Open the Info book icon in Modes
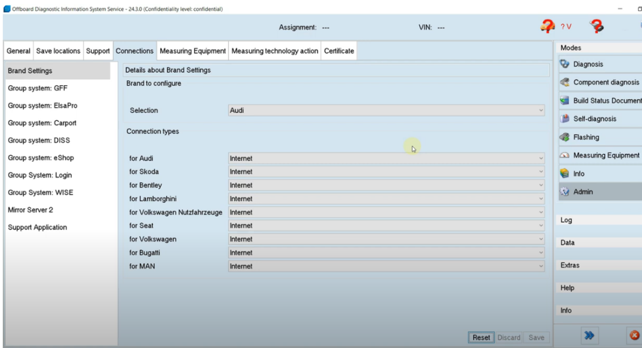The width and height of the screenshot is (642, 348). 565,174
